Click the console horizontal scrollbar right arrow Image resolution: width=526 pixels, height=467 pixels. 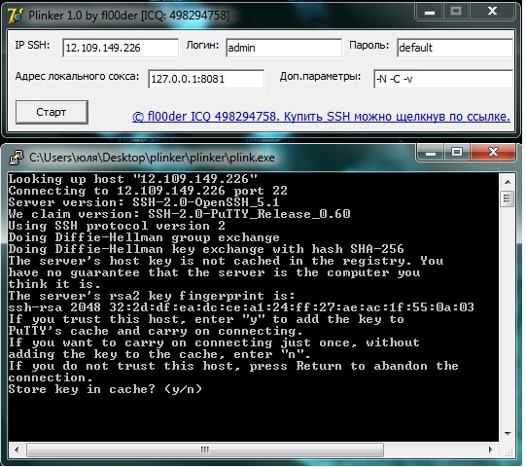tap(490, 449)
